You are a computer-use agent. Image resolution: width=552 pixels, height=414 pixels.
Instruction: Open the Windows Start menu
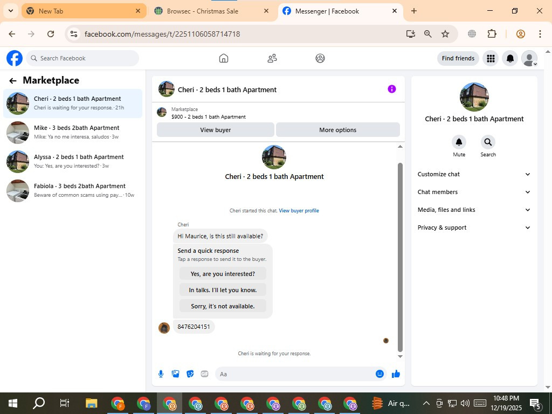(x=13, y=403)
